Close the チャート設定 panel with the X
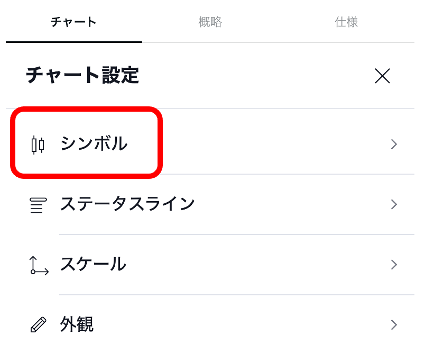 [x=382, y=76]
